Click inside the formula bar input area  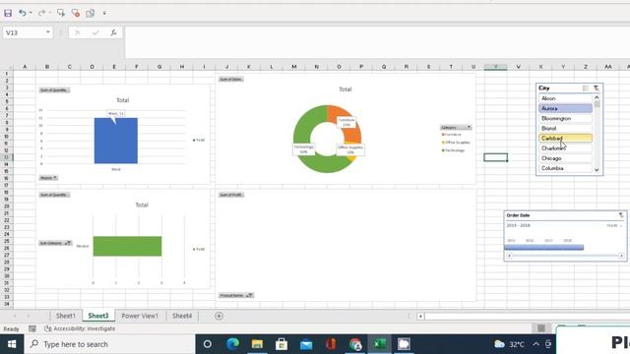(377, 42)
